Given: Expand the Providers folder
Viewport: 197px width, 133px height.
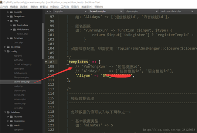Looking at the screenshot, I should (8, 38).
